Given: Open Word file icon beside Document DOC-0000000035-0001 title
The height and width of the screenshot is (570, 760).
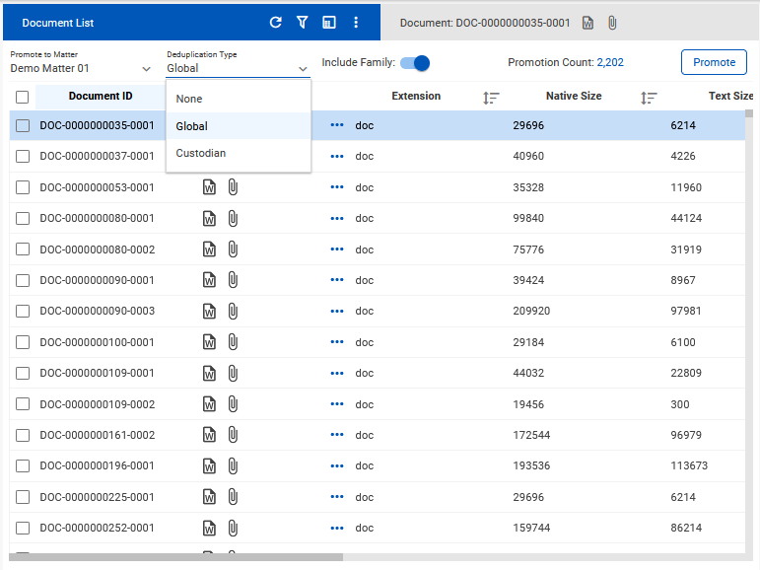Looking at the screenshot, I should [x=587, y=23].
